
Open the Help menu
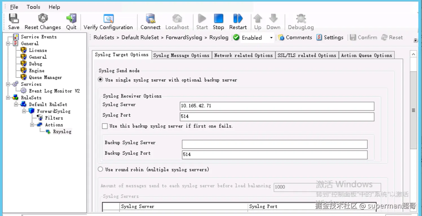click(54, 7)
